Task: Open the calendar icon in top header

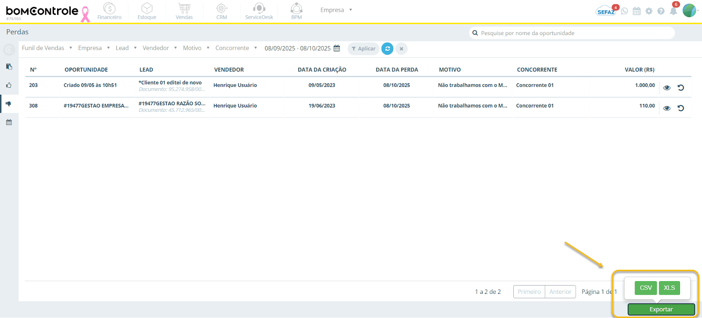Action: pyautogui.click(x=637, y=11)
